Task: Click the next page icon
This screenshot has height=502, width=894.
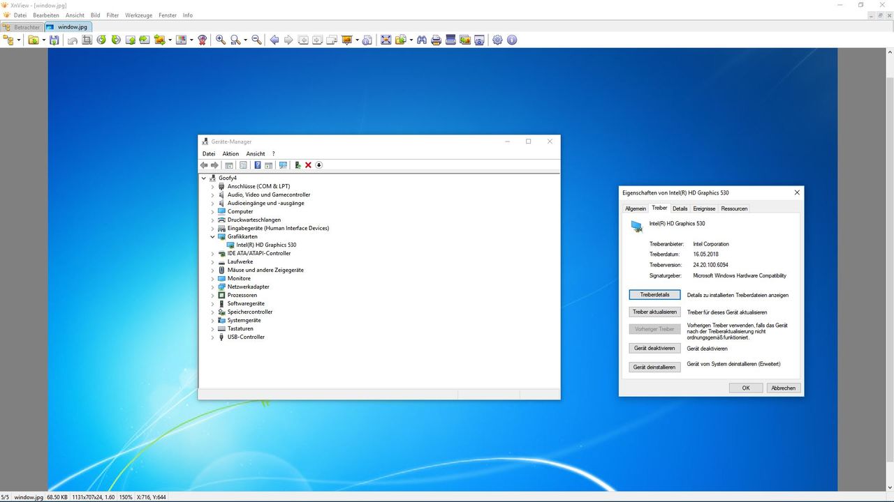Action: pos(317,40)
